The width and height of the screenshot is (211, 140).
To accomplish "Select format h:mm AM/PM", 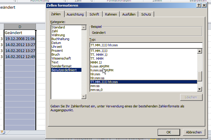I will (144, 66).
